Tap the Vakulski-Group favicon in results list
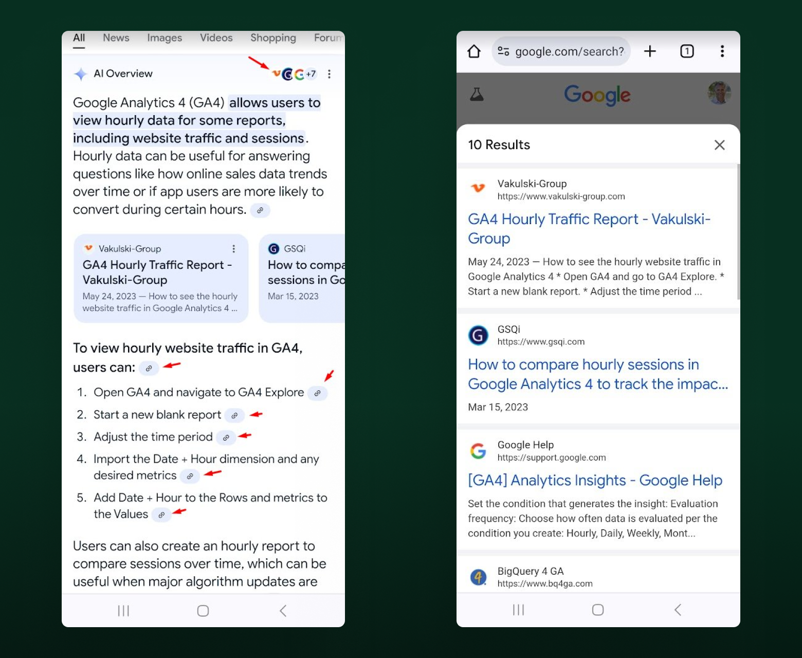Screen dimensions: 802x658 478,189
